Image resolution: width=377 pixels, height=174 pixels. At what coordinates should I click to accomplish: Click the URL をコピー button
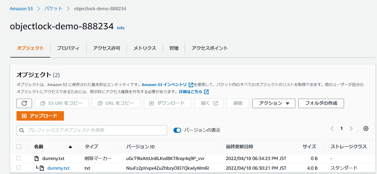click(x=116, y=103)
